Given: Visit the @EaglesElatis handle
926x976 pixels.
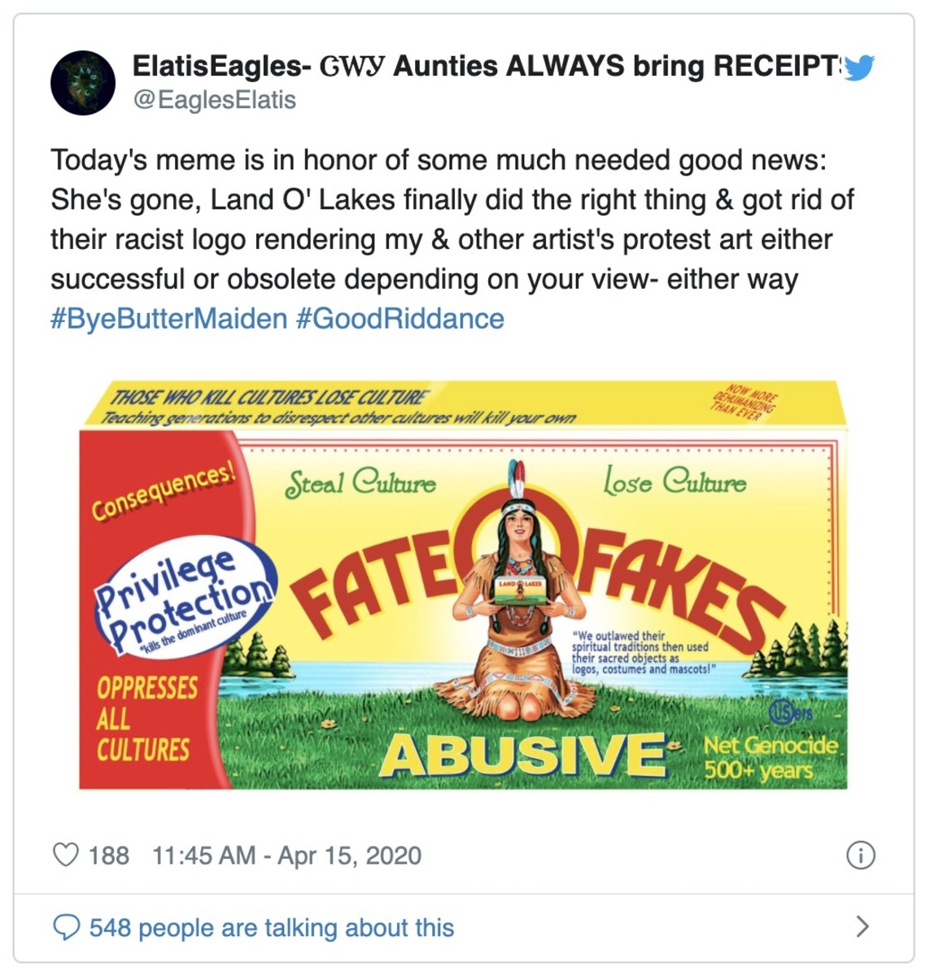Looking at the screenshot, I should click(x=214, y=100).
